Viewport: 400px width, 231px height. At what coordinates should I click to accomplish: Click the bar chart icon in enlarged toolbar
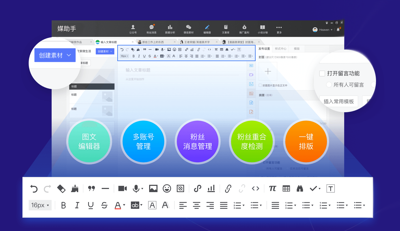click(x=211, y=188)
